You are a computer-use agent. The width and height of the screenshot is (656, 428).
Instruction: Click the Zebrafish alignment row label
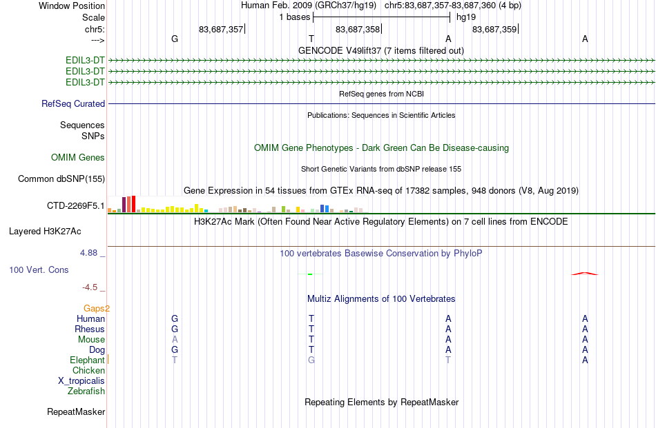coord(86,391)
